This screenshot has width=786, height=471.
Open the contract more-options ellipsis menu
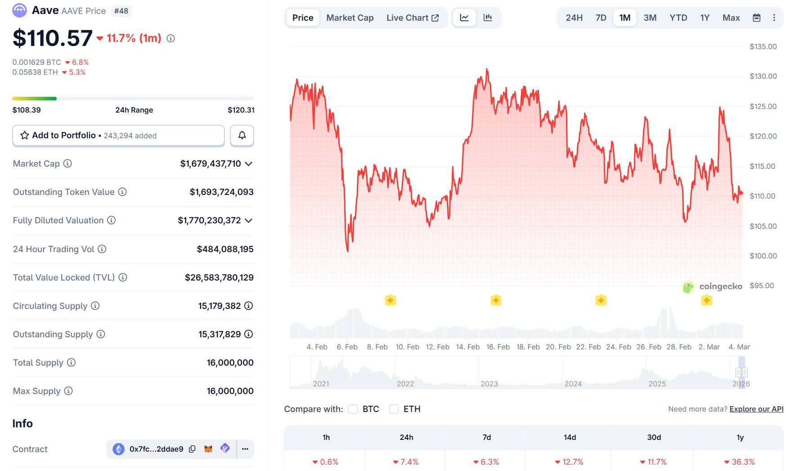coord(244,449)
